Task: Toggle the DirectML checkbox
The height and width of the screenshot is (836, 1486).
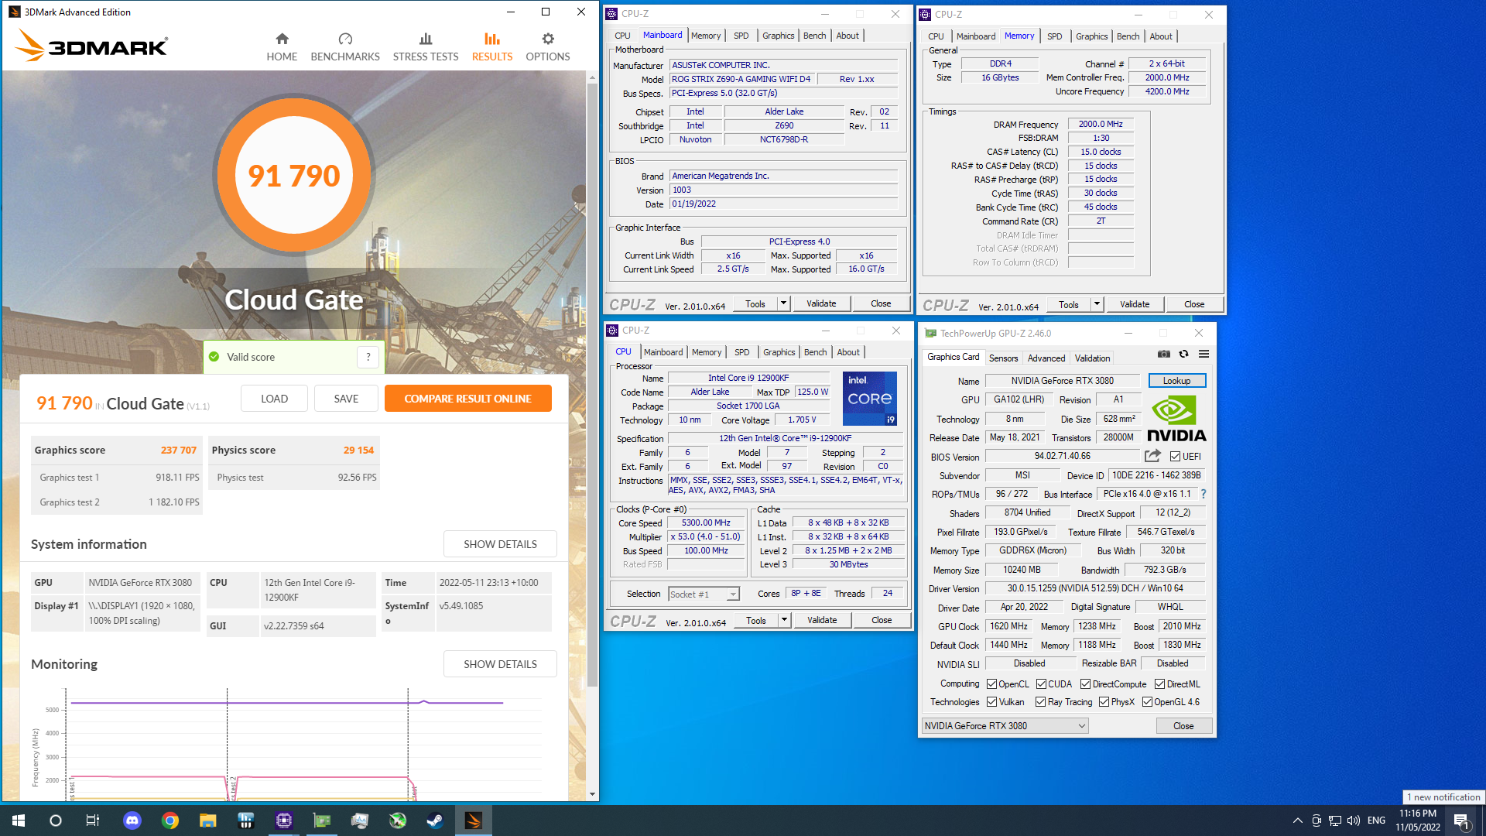Action: click(1159, 684)
